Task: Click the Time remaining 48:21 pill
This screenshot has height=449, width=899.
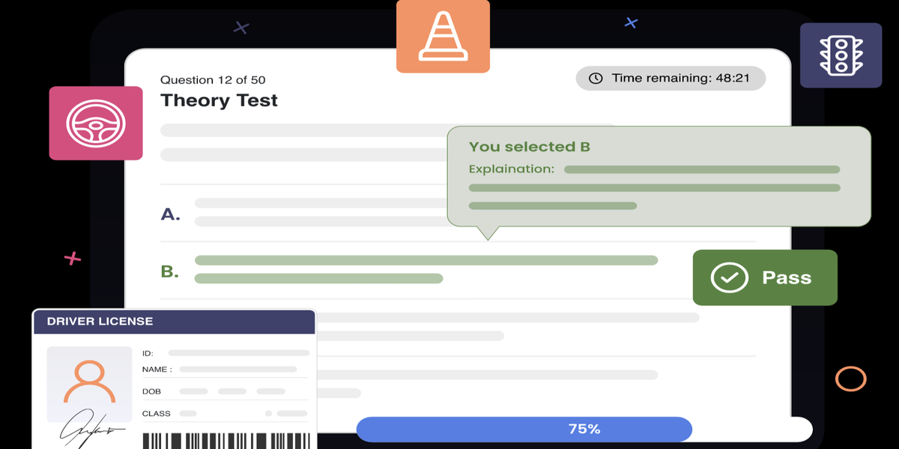Action: pos(671,79)
